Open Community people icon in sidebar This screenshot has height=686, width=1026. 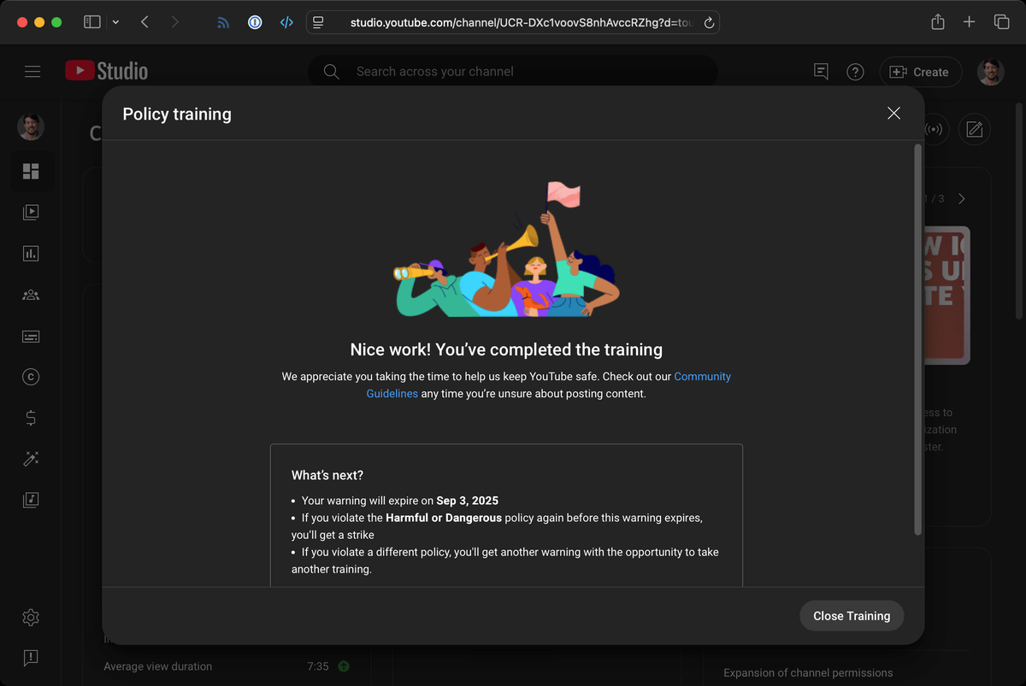31,295
